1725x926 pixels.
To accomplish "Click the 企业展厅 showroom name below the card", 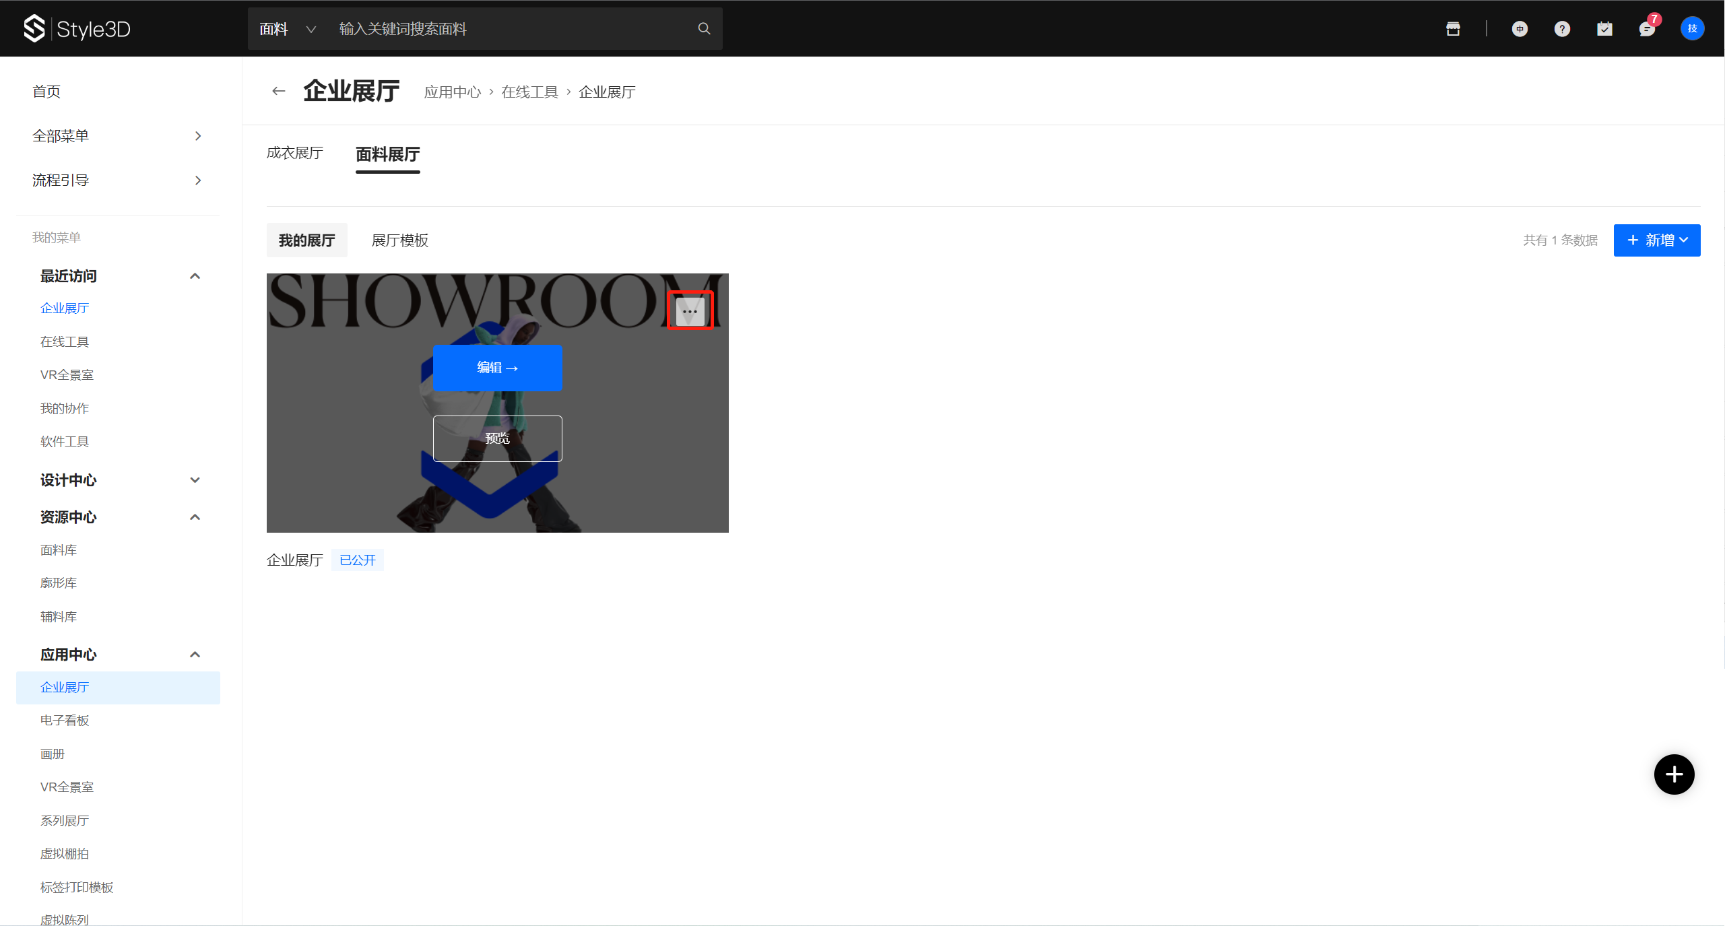I will [294, 560].
